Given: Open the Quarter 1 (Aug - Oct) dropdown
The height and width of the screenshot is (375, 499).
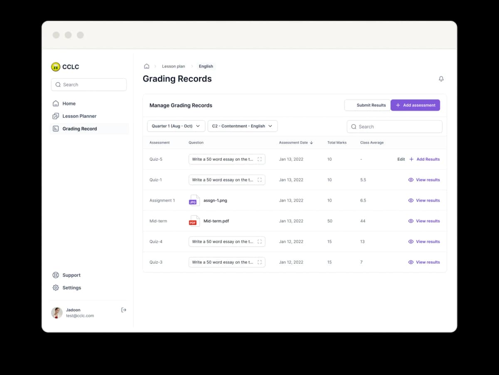Looking at the screenshot, I should [x=176, y=126].
